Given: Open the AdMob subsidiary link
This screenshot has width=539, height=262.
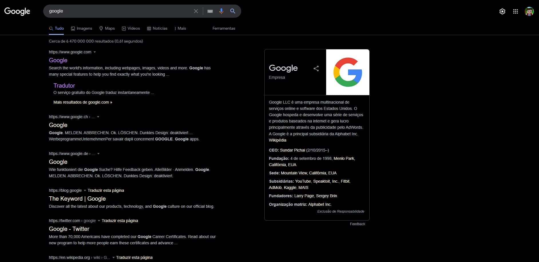Looking at the screenshot, I should point(275,188).
